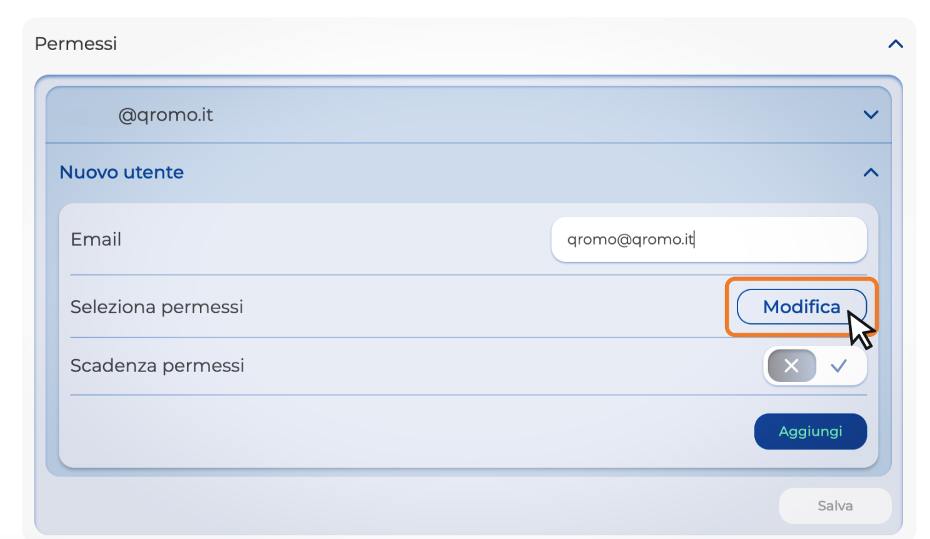This screenshot has height=539, width=930.
Task: Click the Email field label
Action: point(96,239)
